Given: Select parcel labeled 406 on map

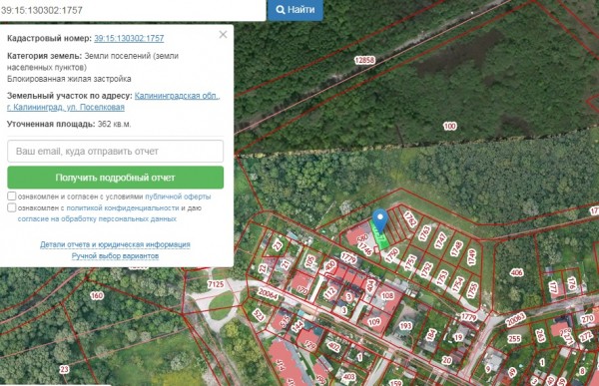Looking at the screenshot, I should [x=516, y=272].
